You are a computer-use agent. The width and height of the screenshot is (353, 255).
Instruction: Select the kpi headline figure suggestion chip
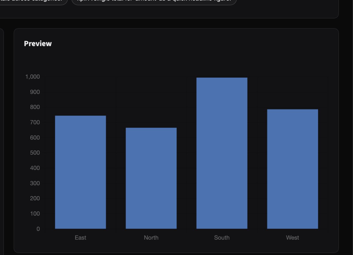154,1
